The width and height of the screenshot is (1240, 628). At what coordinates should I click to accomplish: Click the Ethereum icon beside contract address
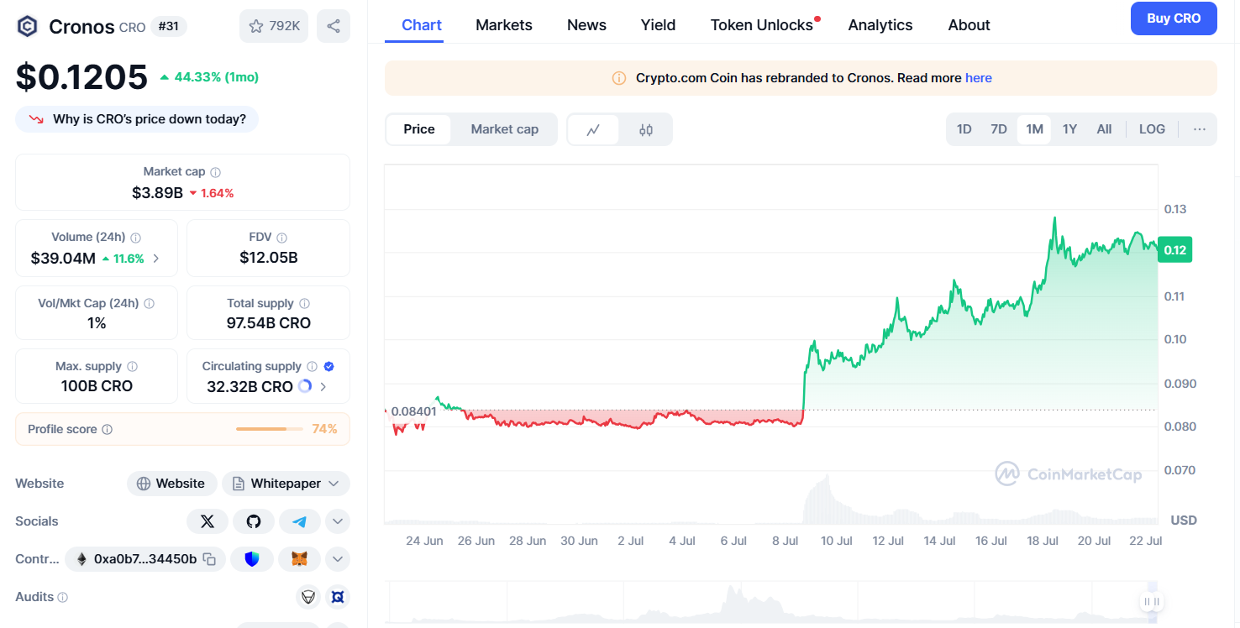pyautogui.click(x=81, y=559)
